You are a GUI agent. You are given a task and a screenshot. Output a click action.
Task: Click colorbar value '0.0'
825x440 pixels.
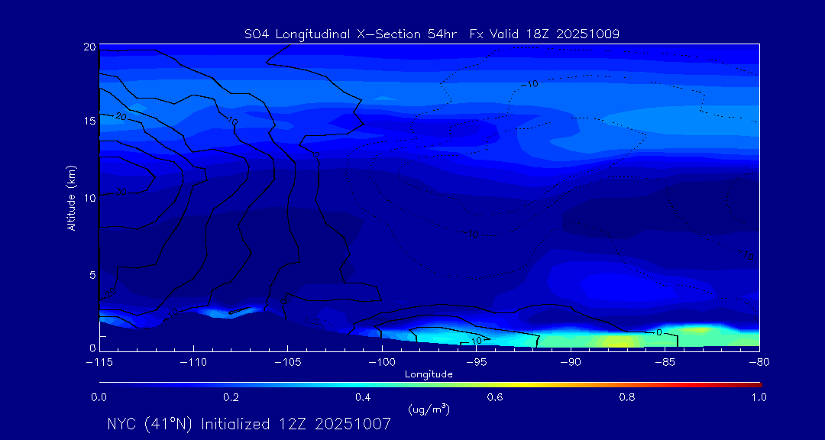[99, 398]
